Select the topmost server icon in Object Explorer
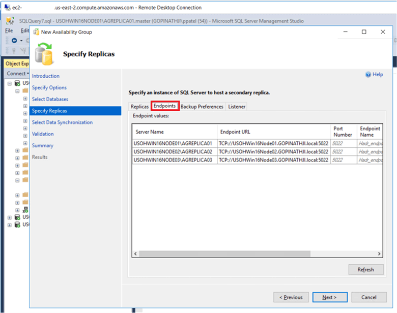Viewport: 397px width, 313px height. point(17,83)
